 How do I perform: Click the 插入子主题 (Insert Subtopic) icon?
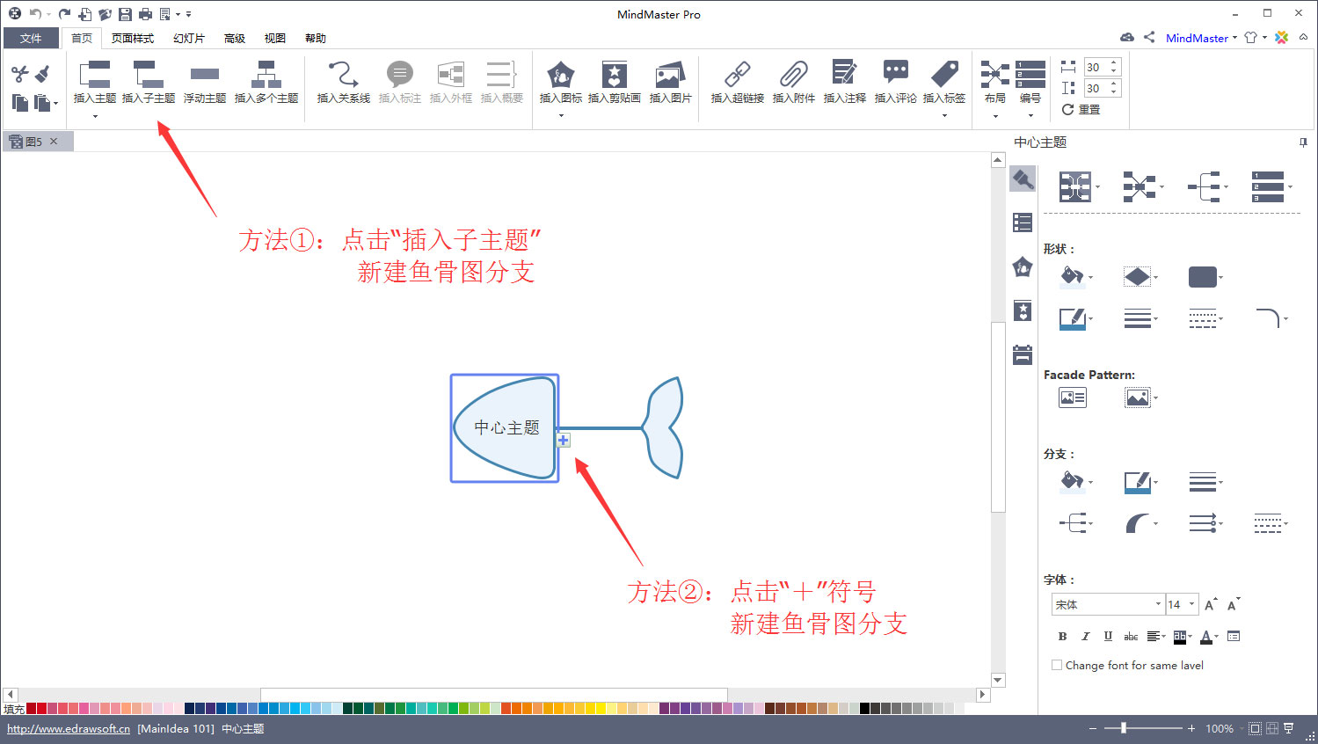click(x=149, y=74)
